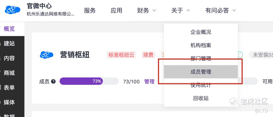Open the 服务 menu
Image resolution: width=273 pixels, height=117 pixels.
click(x=90, y=11)
